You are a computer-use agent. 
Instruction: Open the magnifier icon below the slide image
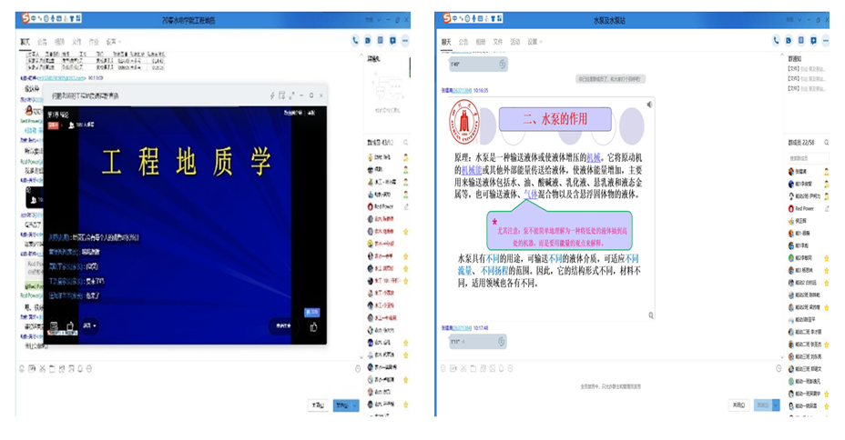pos(651,315)
